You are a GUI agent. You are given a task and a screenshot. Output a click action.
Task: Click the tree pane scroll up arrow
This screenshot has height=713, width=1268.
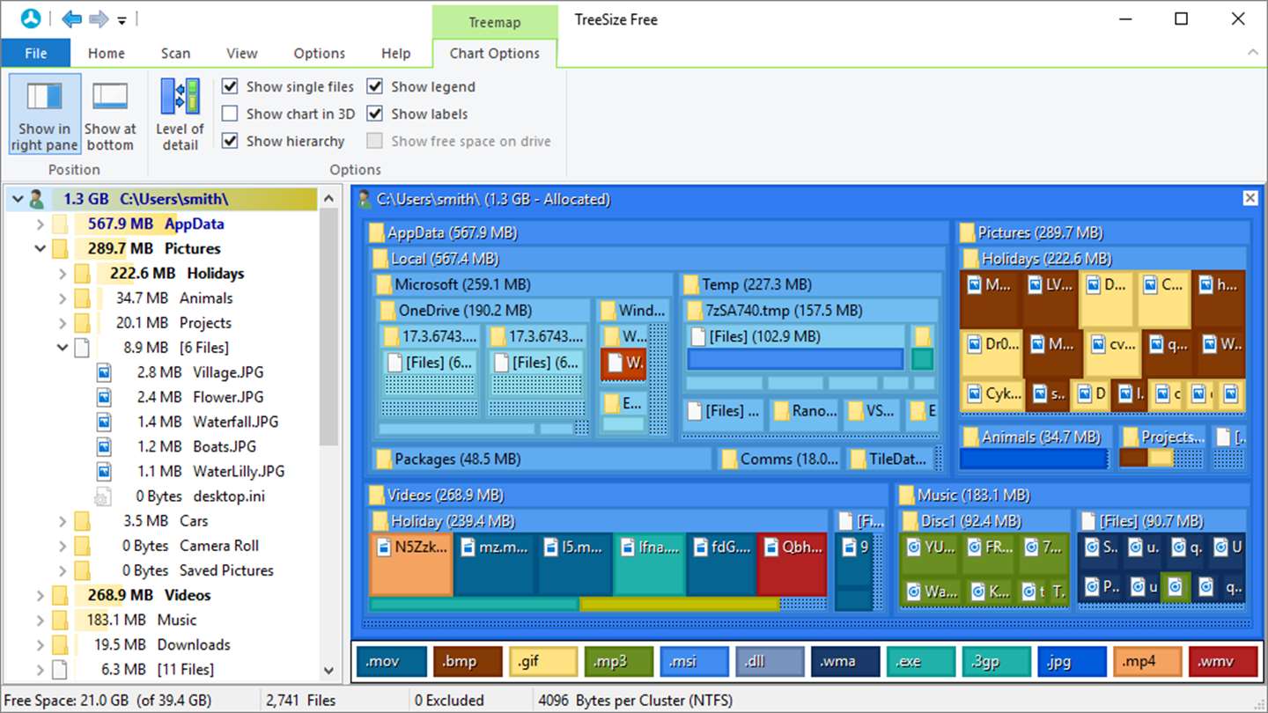tap(328, 198)
